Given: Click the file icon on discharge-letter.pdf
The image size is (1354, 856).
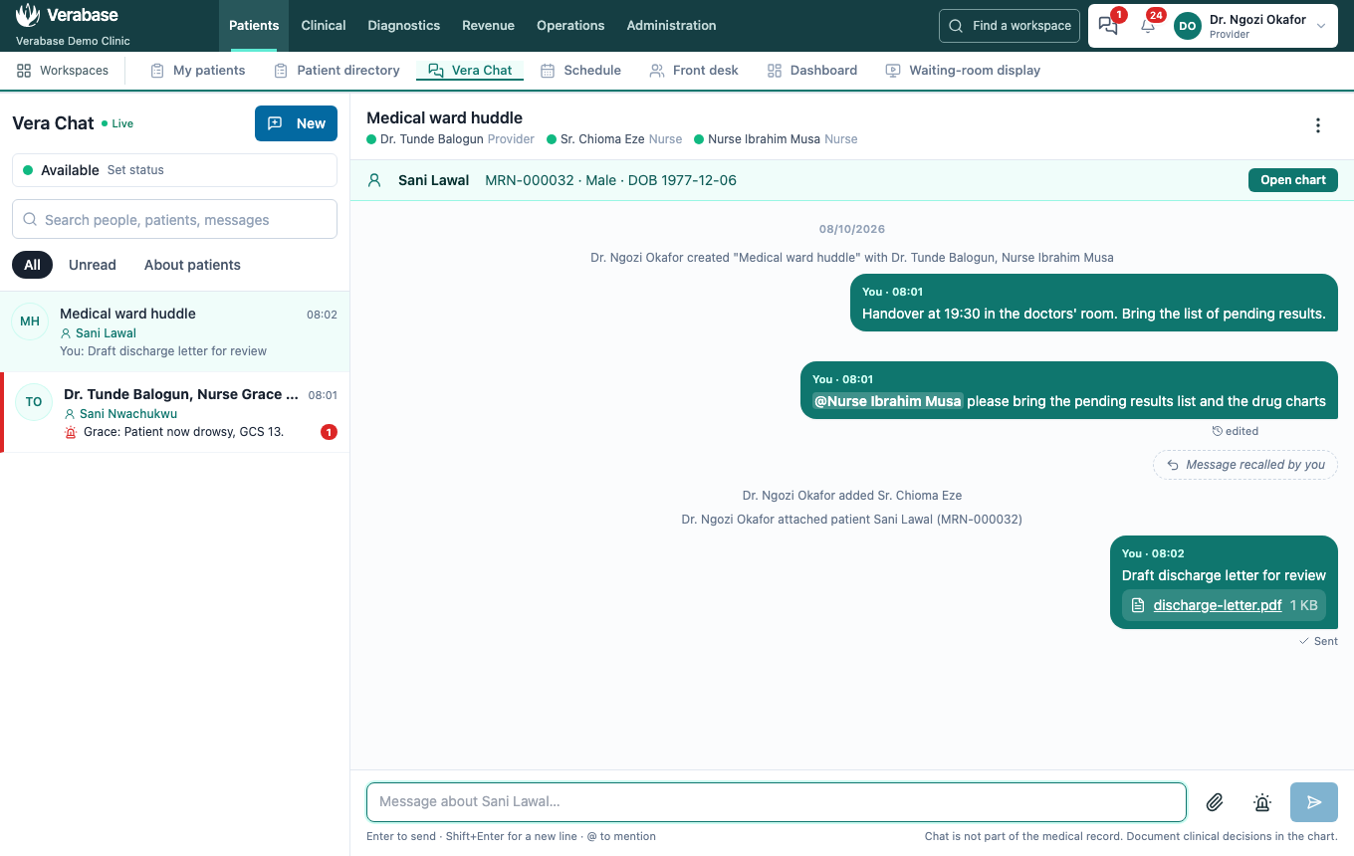Looking at the screenshot, I should (1139, 605).
